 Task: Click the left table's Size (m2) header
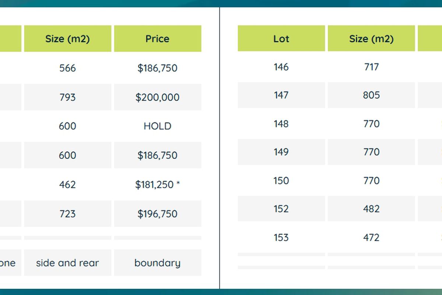(x=67, y=38)
